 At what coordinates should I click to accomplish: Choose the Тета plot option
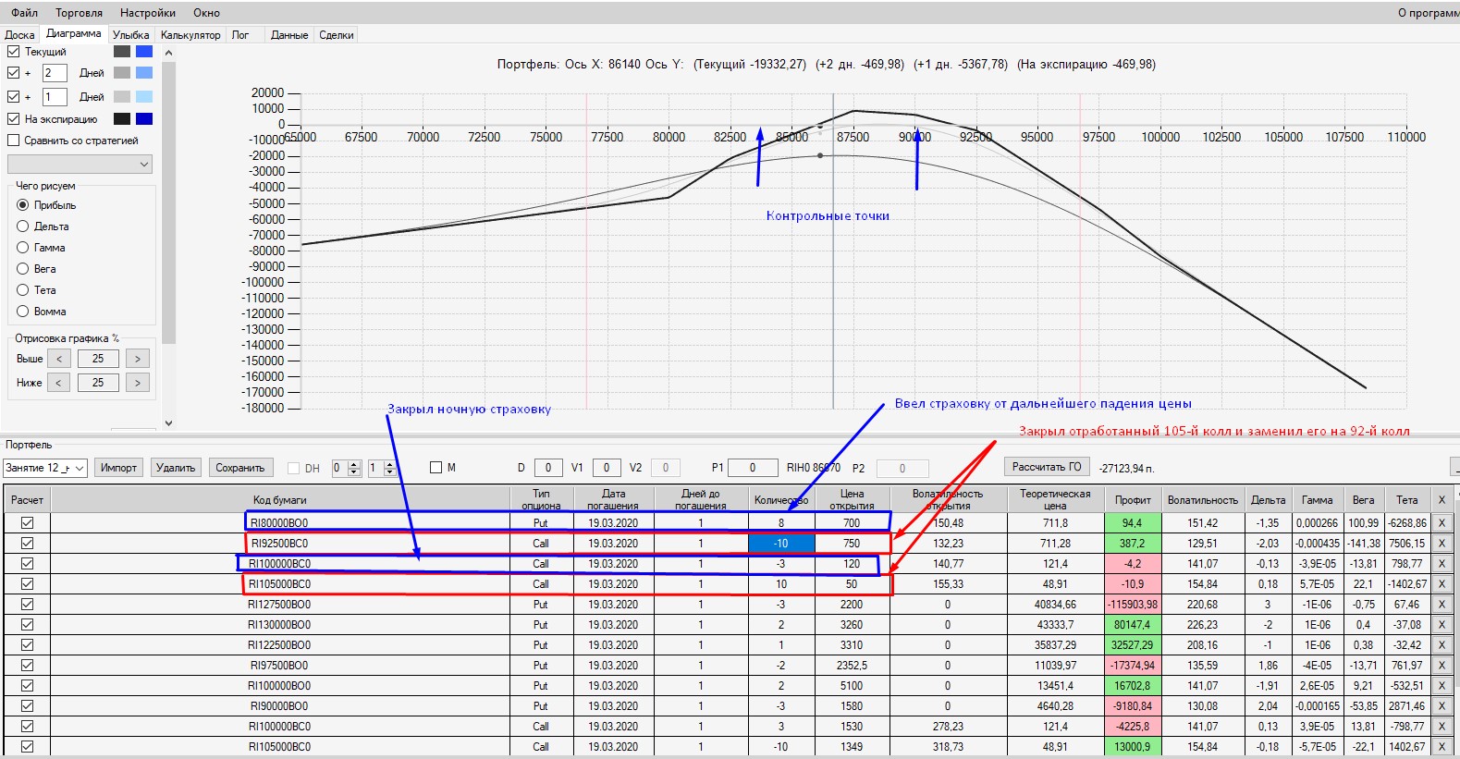click(x=23, y=290)
